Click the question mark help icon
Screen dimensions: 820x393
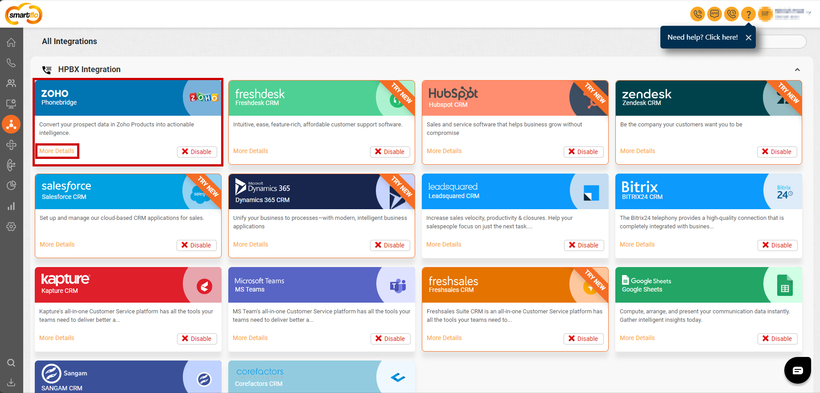749,14
